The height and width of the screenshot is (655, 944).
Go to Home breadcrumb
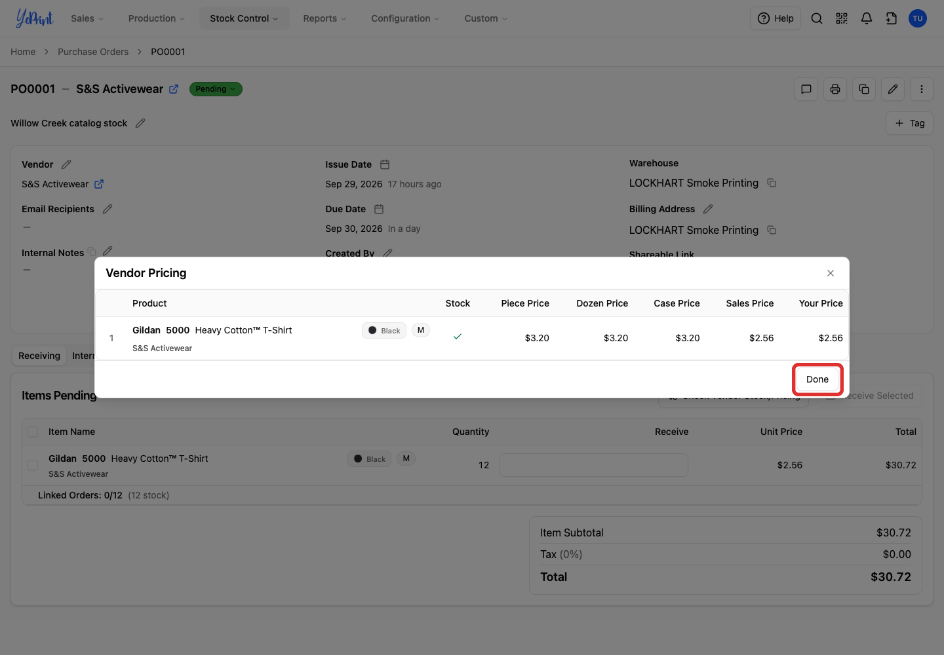(x=23, y=52)
